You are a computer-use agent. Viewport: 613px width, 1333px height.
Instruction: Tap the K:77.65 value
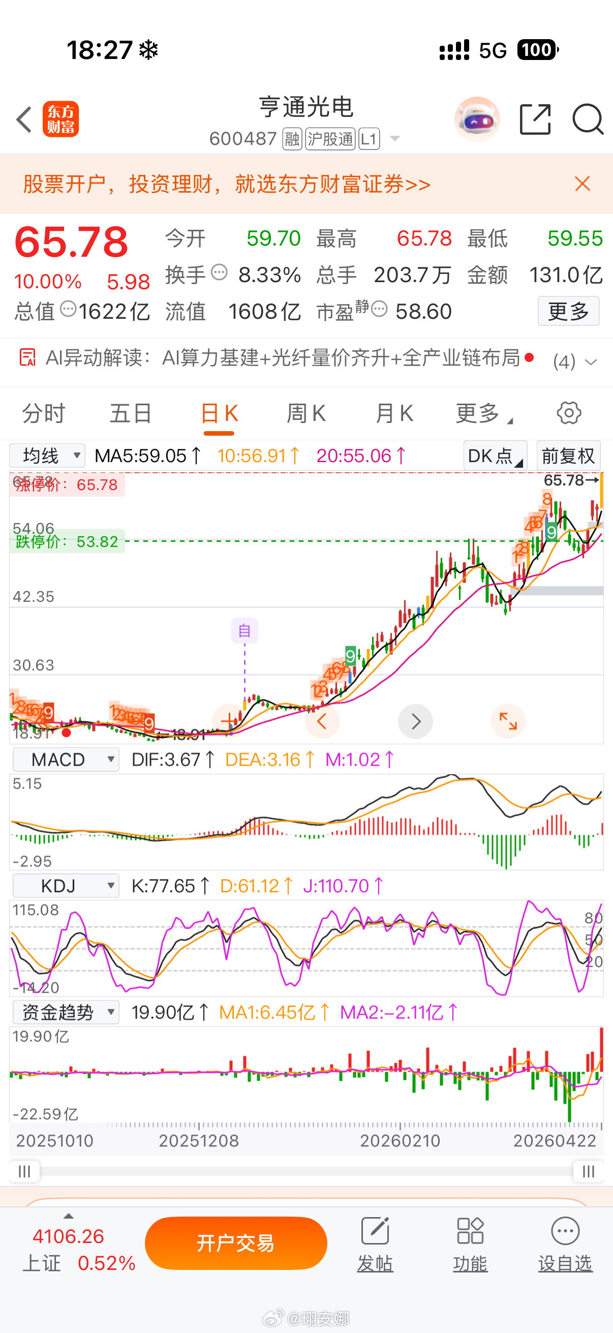(171, 886)
